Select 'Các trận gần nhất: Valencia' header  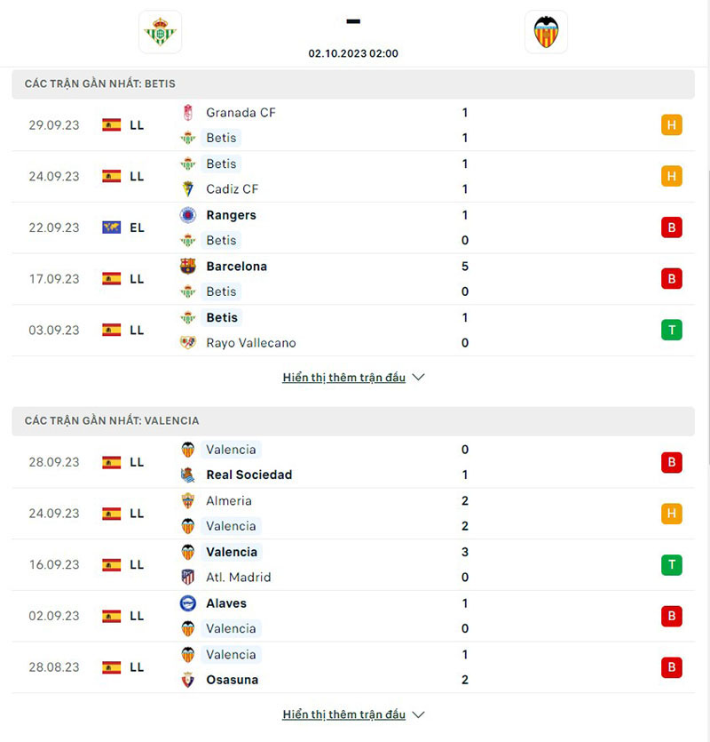click(x=112, y=420)
